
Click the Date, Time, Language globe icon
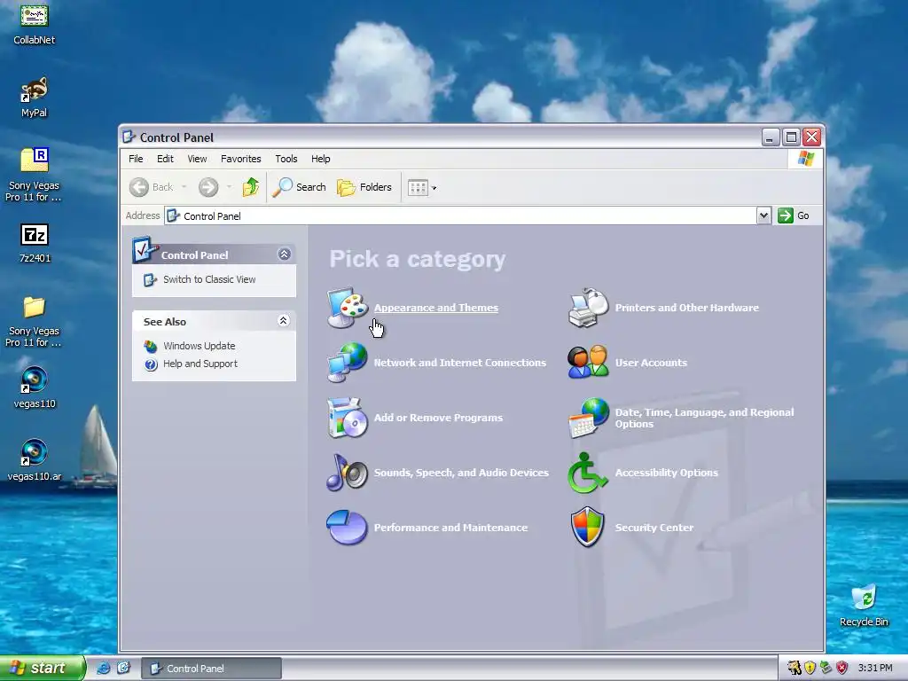(x=589, y=418)
